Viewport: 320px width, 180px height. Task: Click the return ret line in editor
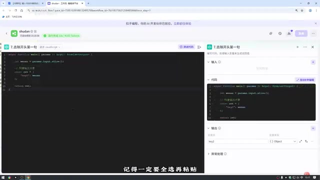(22, 86)
